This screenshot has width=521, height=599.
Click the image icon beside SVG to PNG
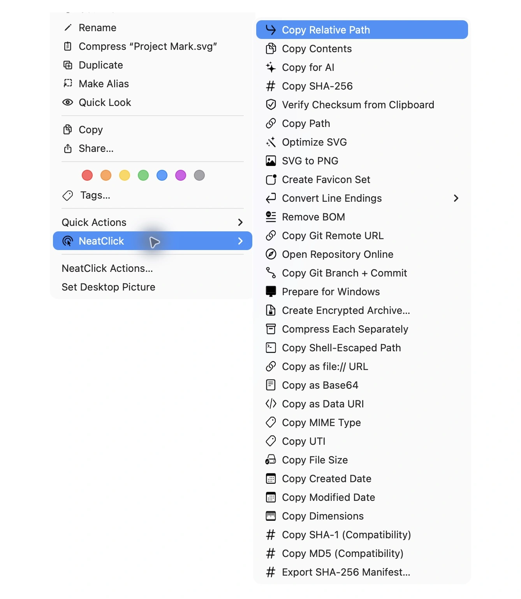tap(271, 160)
